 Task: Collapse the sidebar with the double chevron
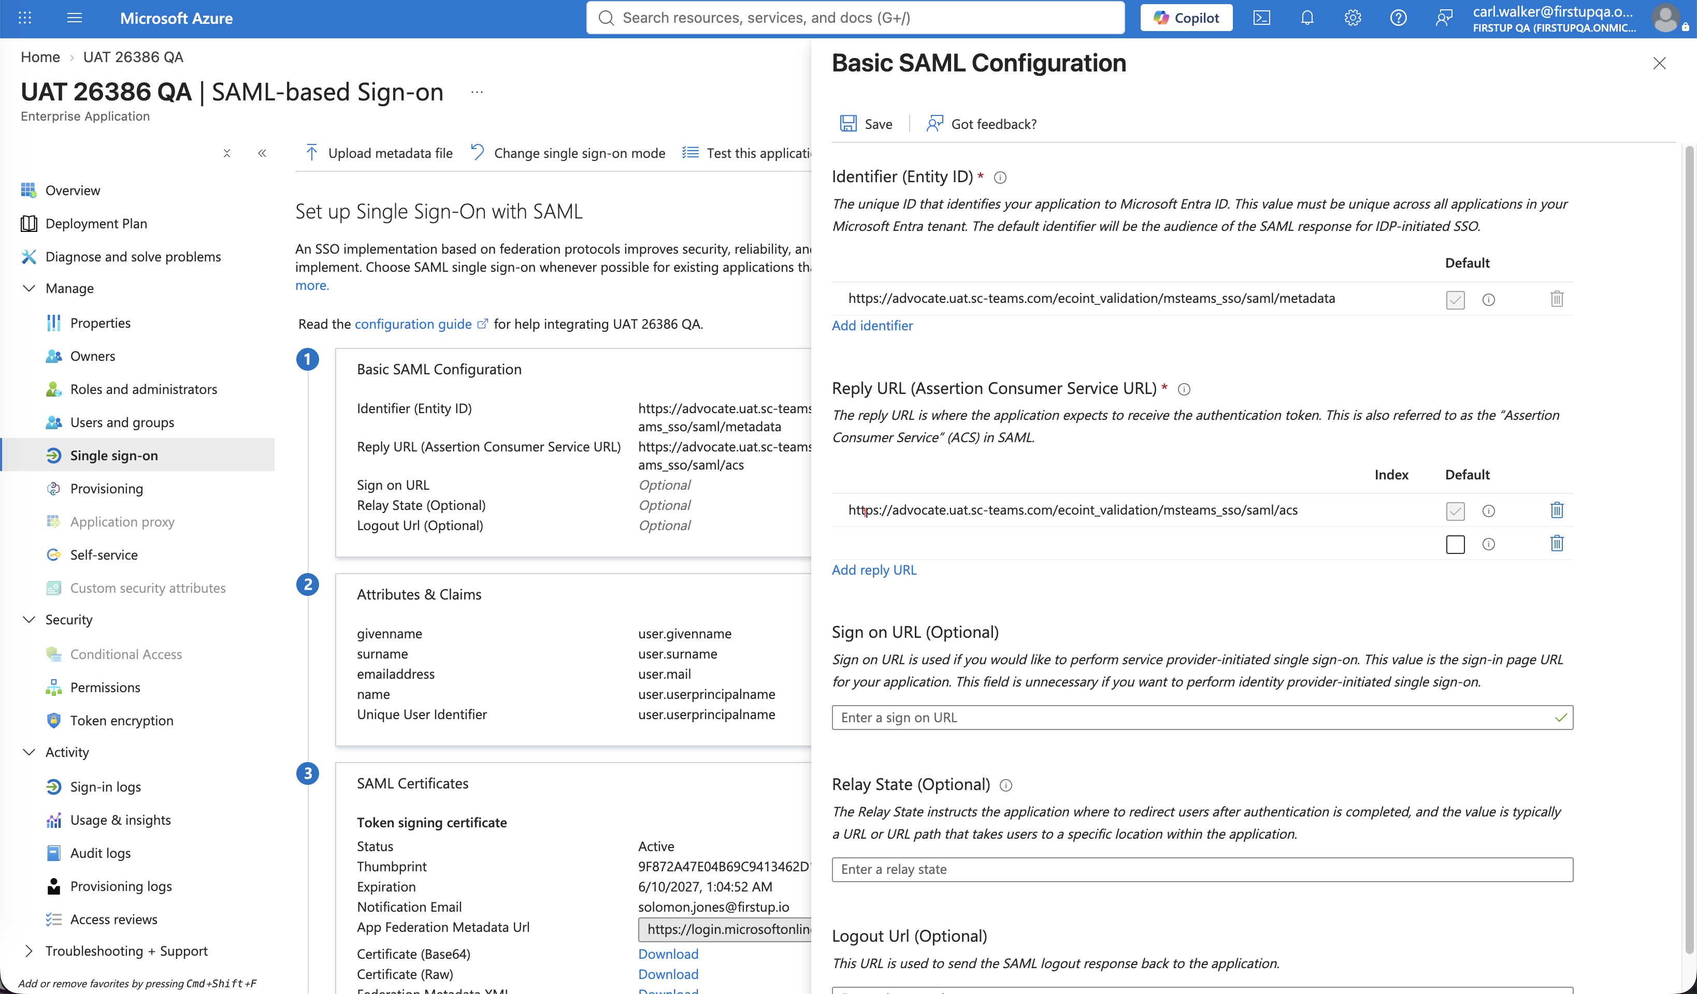coord(262,153)
